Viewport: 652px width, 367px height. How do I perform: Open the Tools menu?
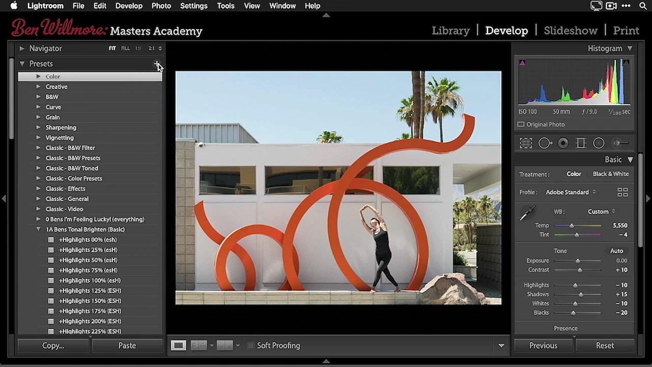(226, 6)
